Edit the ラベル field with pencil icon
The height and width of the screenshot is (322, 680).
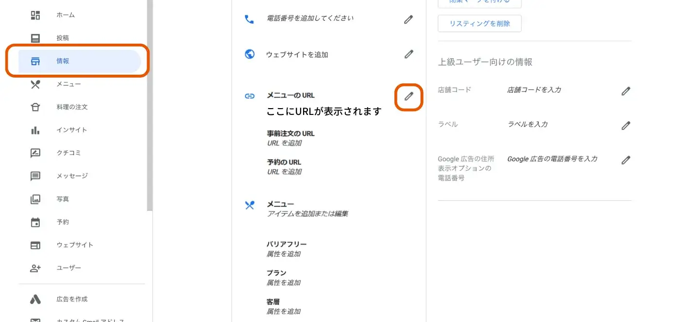click(x=626, y=126)
